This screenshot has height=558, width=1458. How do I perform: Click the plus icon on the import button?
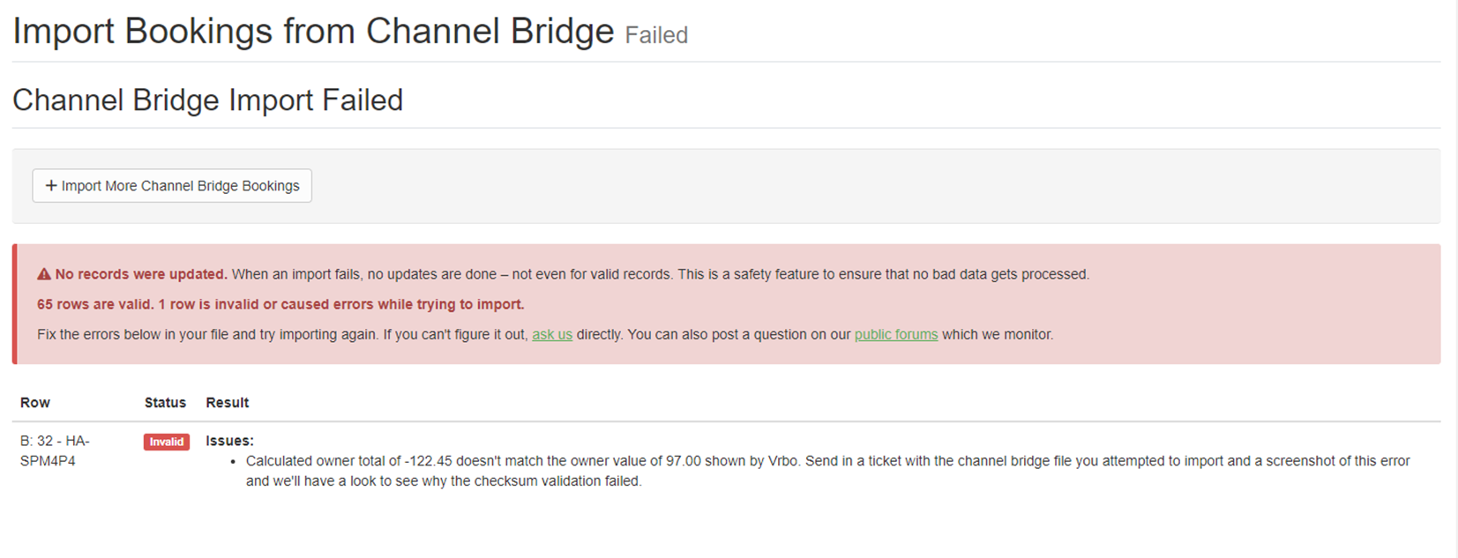[51, 186]
